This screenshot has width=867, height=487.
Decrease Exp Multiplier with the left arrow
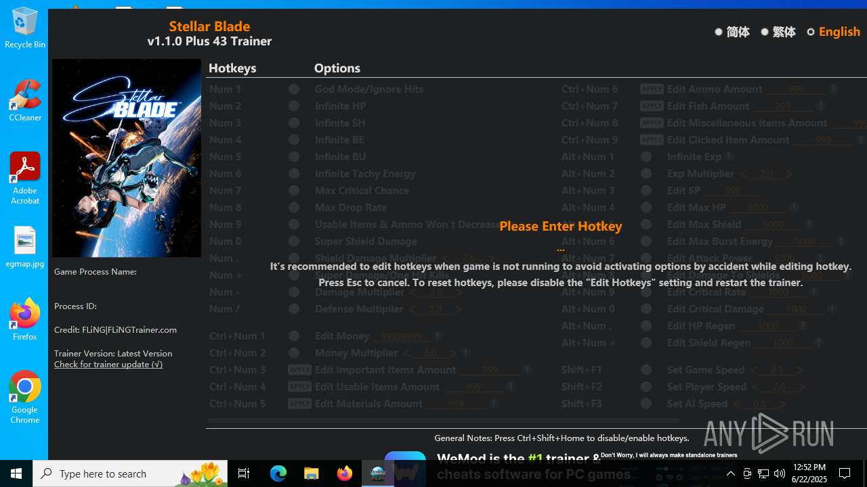pyautogui.click(x=743, y=175)
